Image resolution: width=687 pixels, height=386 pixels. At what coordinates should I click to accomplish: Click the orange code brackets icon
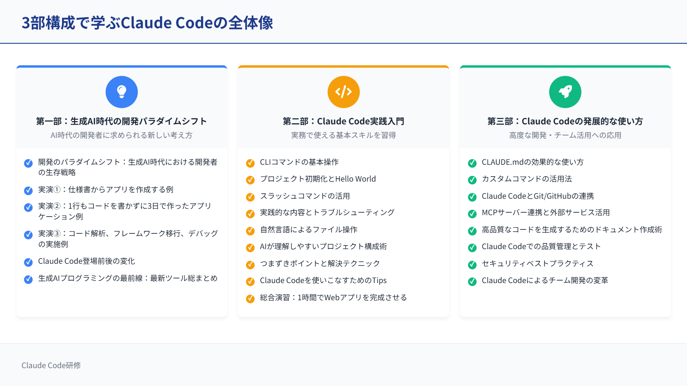point(343,92)
